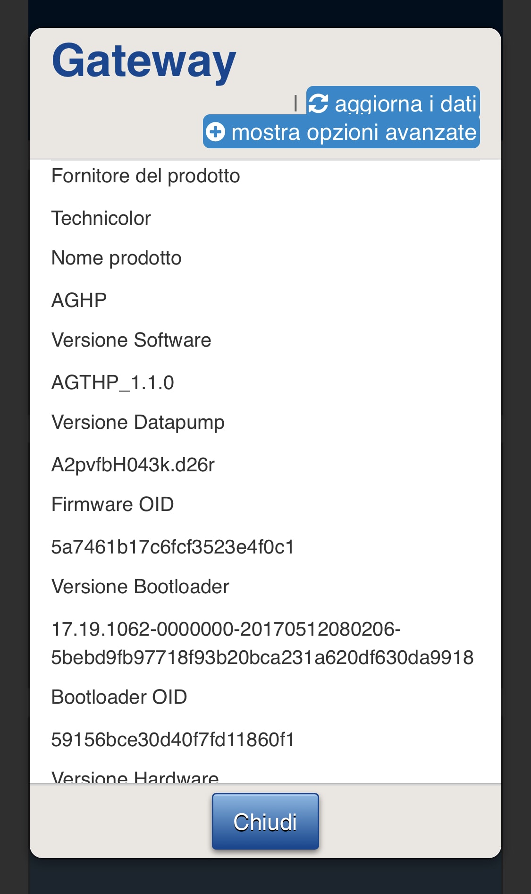This screenshot has width=531, height=894.
Task: Select the A2pvfbH043k.d26r datapump value
Action: pyautogui.click(x=133, y=465)
